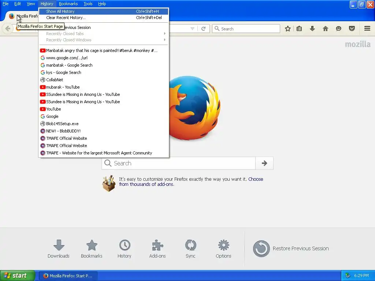Viewport: 375px width, 281px height.
Task: Select Clear Recent History...
Action: point(104,18)
